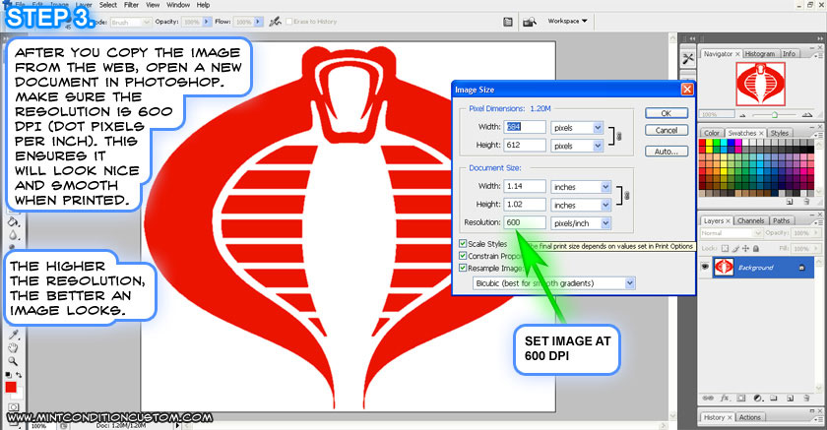Screen dimensions: 827x430
Task: Open pixel Width units dropdown
Action: tap(598, 128)
